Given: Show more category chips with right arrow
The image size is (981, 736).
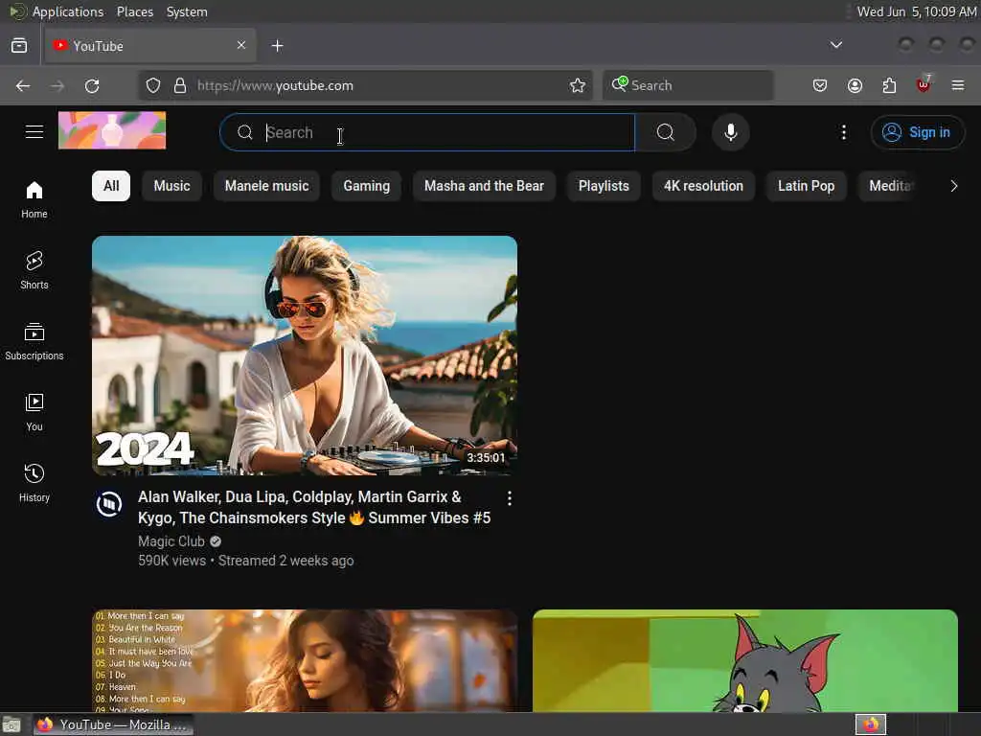Looking at the screenshot, I should (953, 186).
